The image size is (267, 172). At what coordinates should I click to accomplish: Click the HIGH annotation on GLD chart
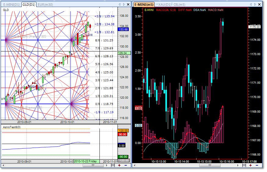32,87
